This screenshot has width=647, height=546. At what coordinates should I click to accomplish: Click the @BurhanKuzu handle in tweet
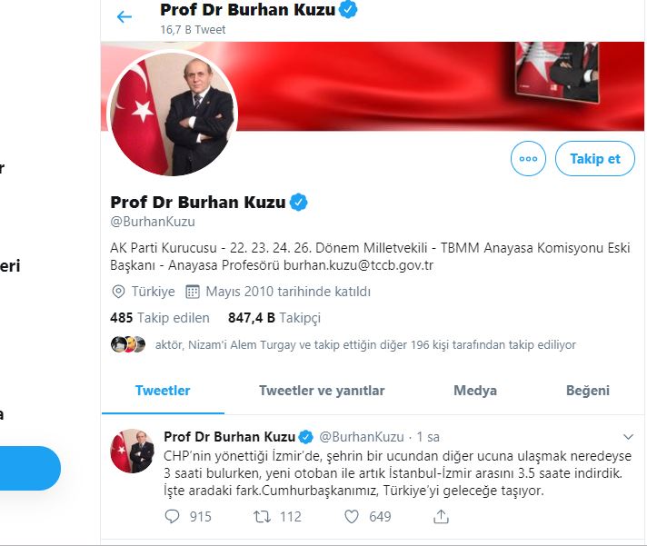(x=362, y=437)
